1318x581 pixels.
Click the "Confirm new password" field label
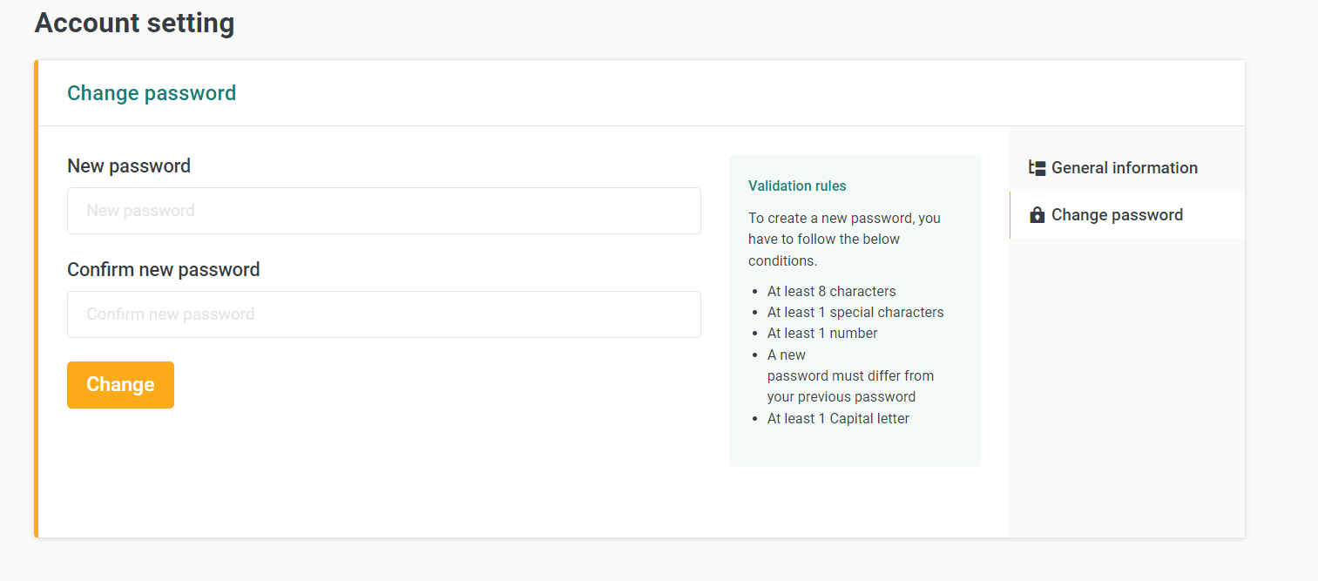pyautogui.click(x=164, y=270)
